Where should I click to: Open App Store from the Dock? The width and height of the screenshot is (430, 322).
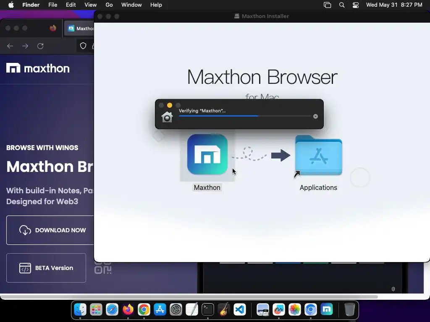[160, 310]
